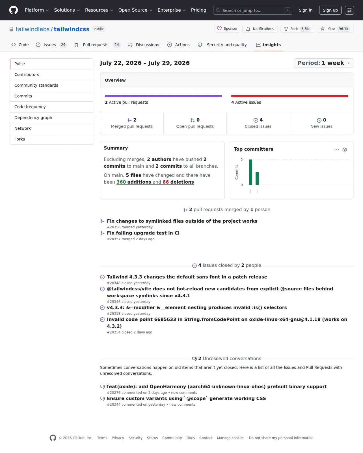Open the Resources dropdown
The height and width of the screenshot is (453, 363).
pos(99,10)
